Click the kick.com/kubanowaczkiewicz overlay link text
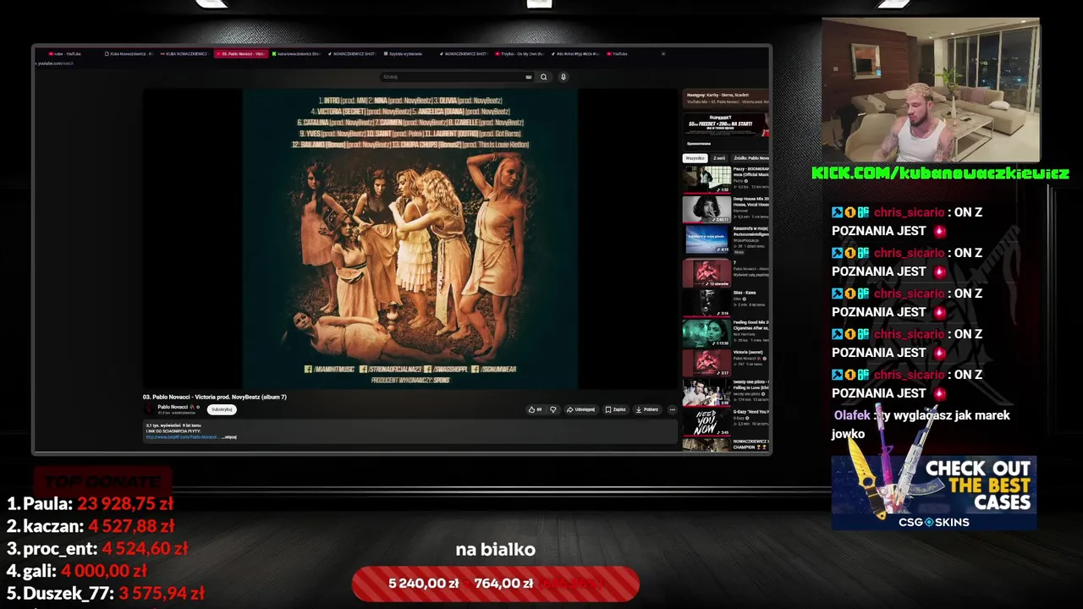Screen dimensions: 1083x609 (x=940, y=173)
